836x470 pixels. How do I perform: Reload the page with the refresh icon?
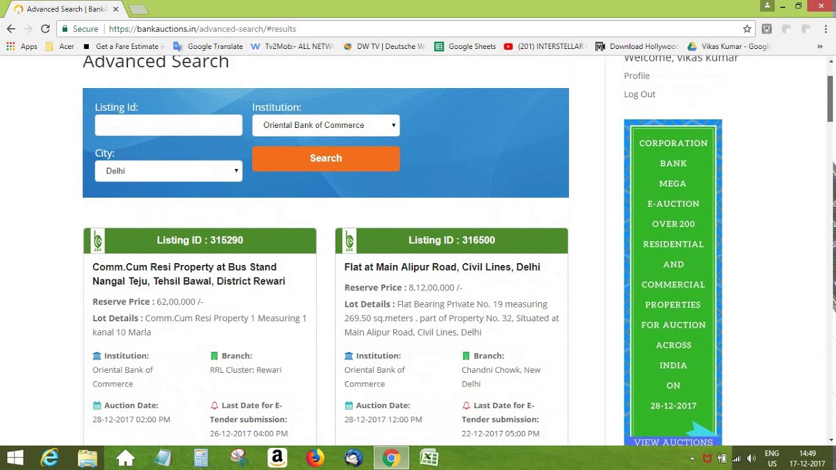point(45,29)
